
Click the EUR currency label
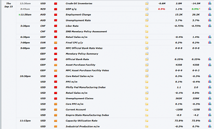tap(43, 43)
